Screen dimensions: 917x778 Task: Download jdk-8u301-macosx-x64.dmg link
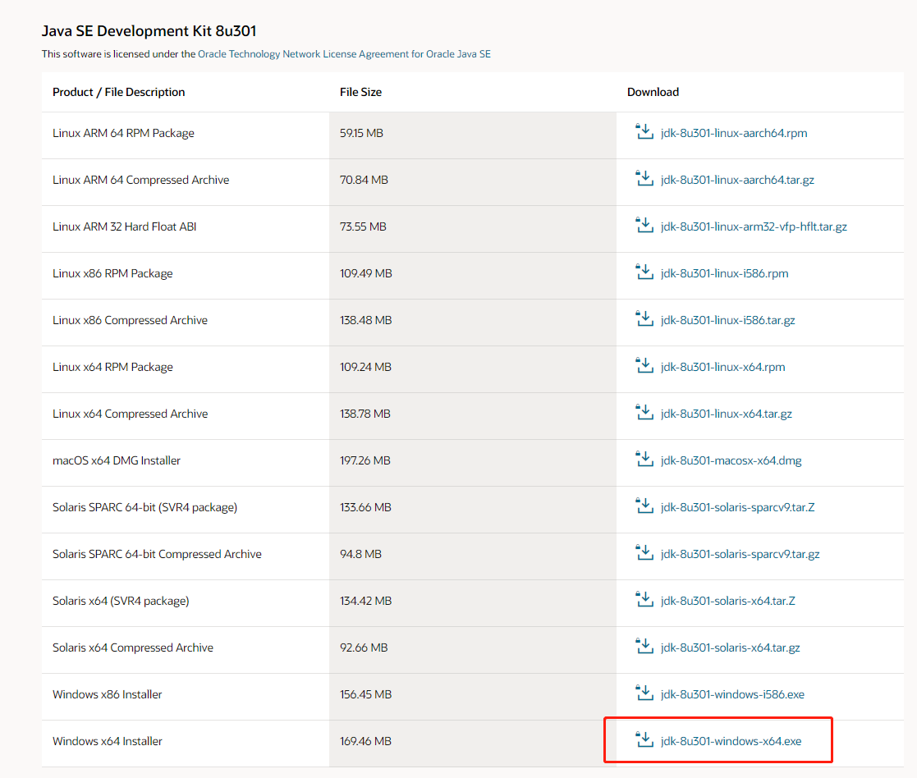click(x=731, y=460)
